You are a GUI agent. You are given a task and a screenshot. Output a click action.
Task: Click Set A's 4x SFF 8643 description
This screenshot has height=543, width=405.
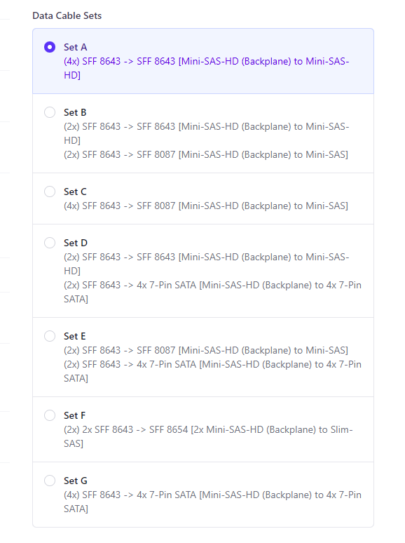pyautogui.click(x=207, y=68)
